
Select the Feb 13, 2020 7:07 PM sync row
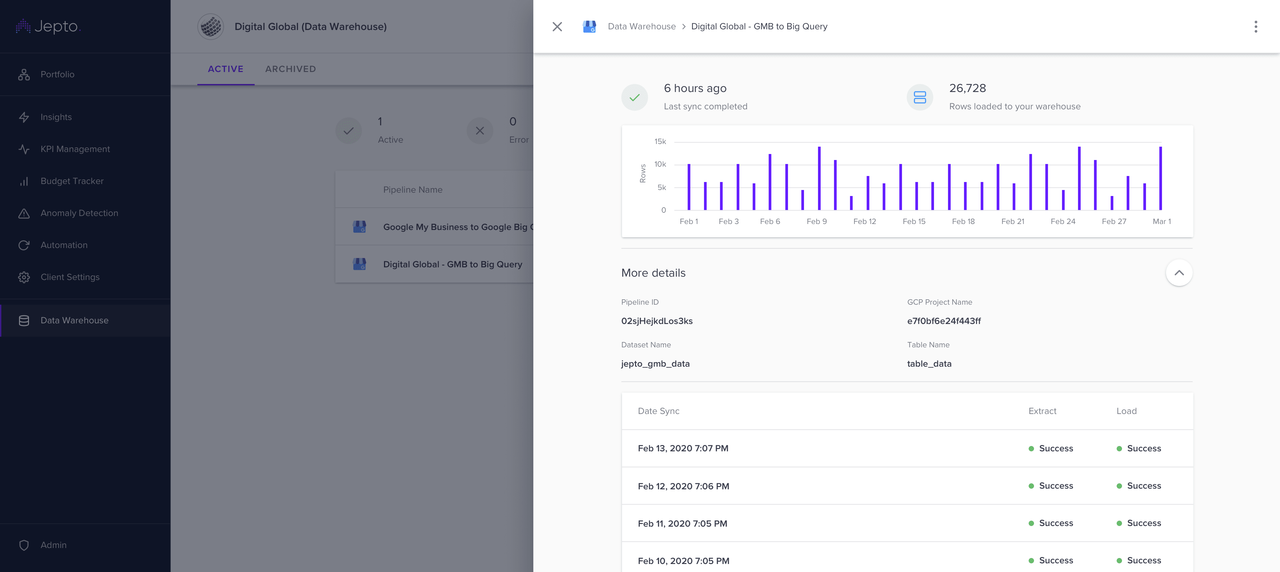click(x=907, y=448)
